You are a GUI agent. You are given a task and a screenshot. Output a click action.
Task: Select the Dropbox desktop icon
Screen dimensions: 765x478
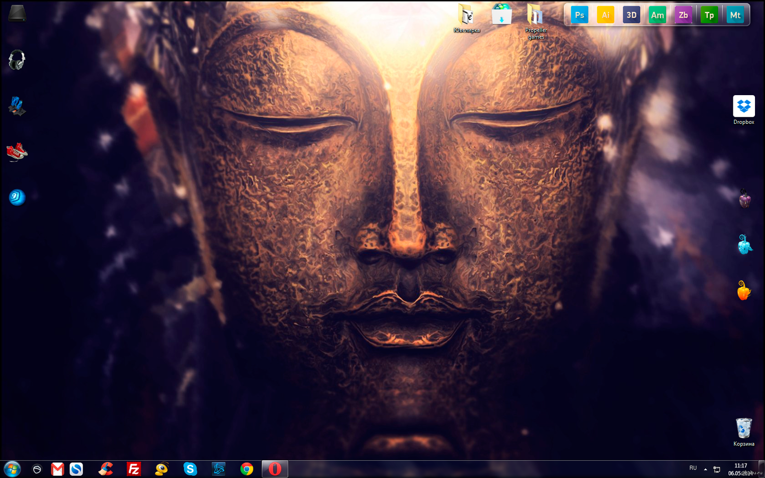click(744, 107)
